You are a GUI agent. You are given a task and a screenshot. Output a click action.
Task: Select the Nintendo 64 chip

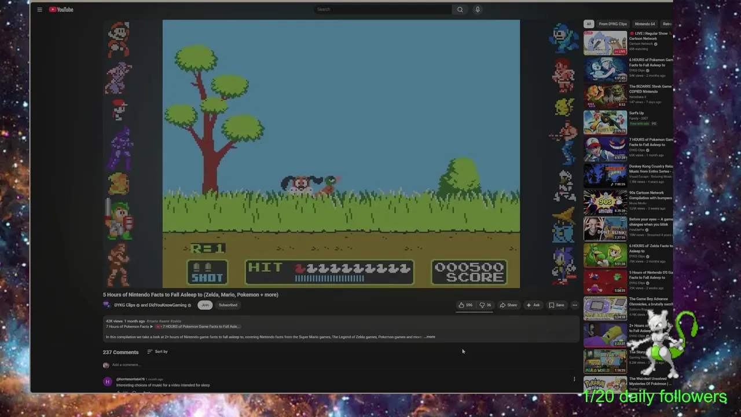click(x=645, y=24)
